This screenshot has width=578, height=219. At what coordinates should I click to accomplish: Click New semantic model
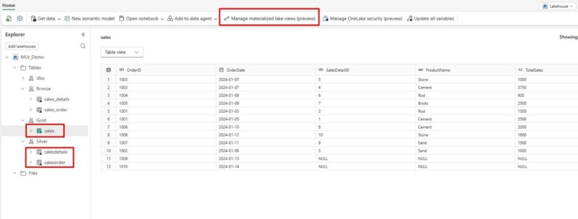coord(89,19)
